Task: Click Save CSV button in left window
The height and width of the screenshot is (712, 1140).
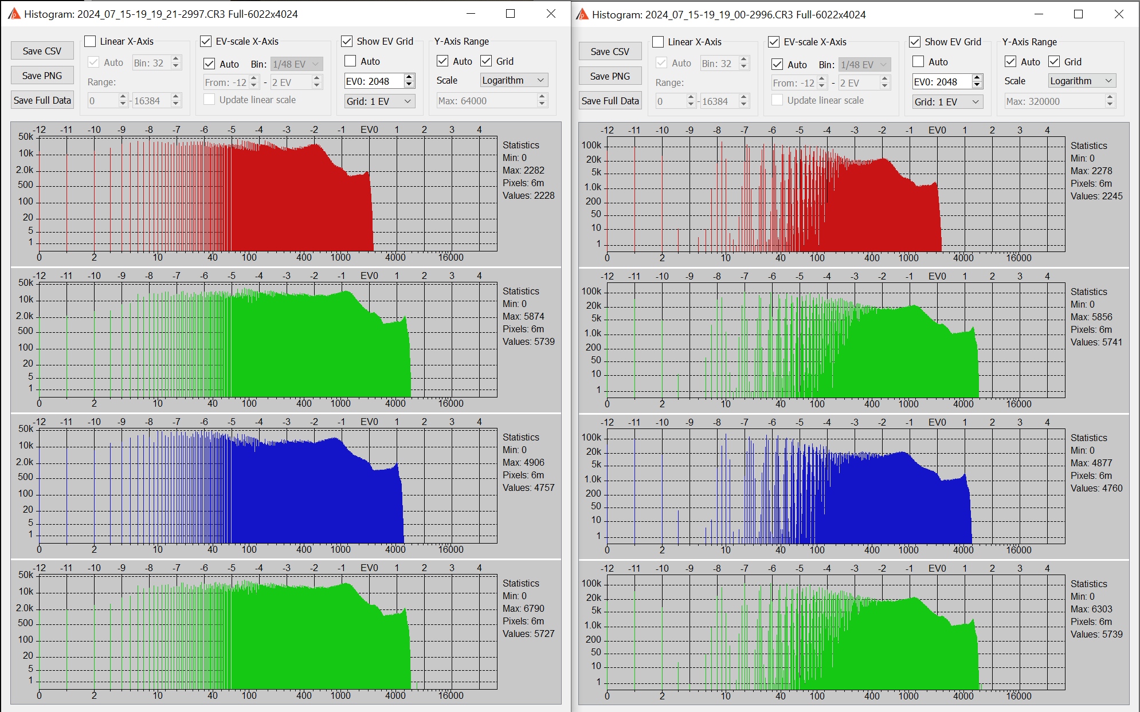Action: (42, 51)
